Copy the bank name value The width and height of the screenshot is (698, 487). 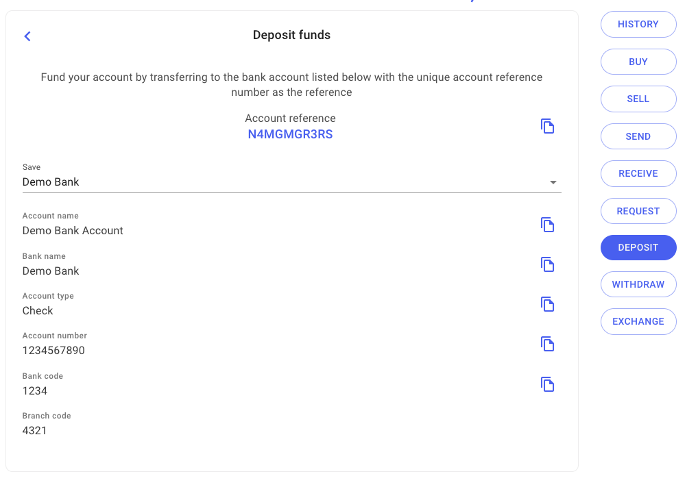(x=547, y=264)
